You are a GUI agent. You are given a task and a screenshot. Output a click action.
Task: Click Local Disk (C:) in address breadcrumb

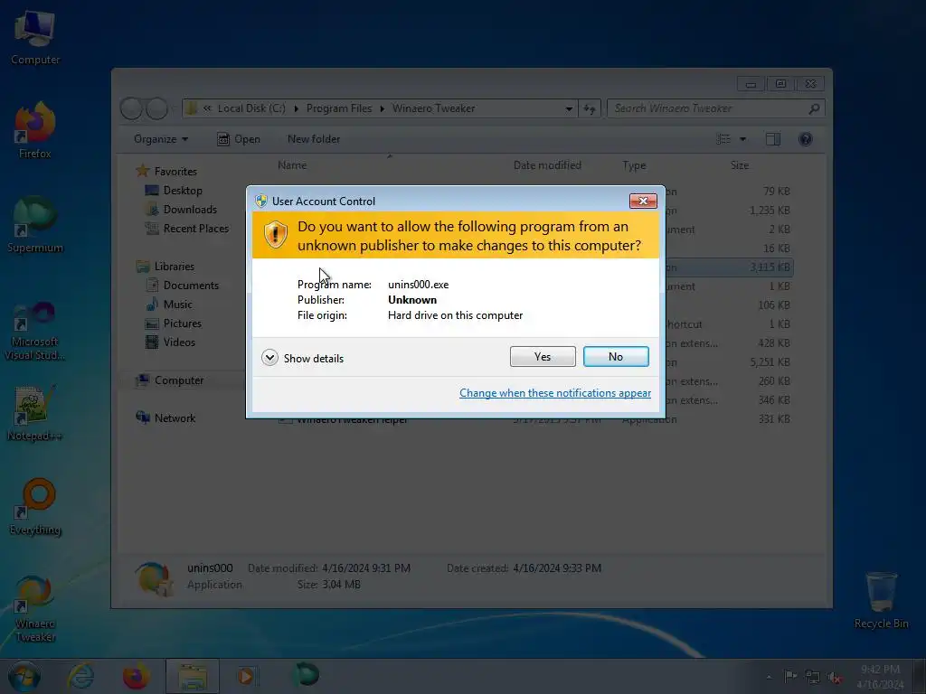point(251,108)
